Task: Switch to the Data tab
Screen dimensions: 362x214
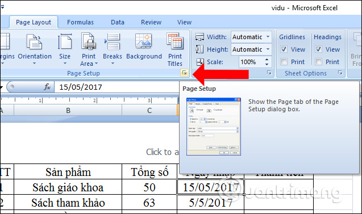Action: pos(118,22)
